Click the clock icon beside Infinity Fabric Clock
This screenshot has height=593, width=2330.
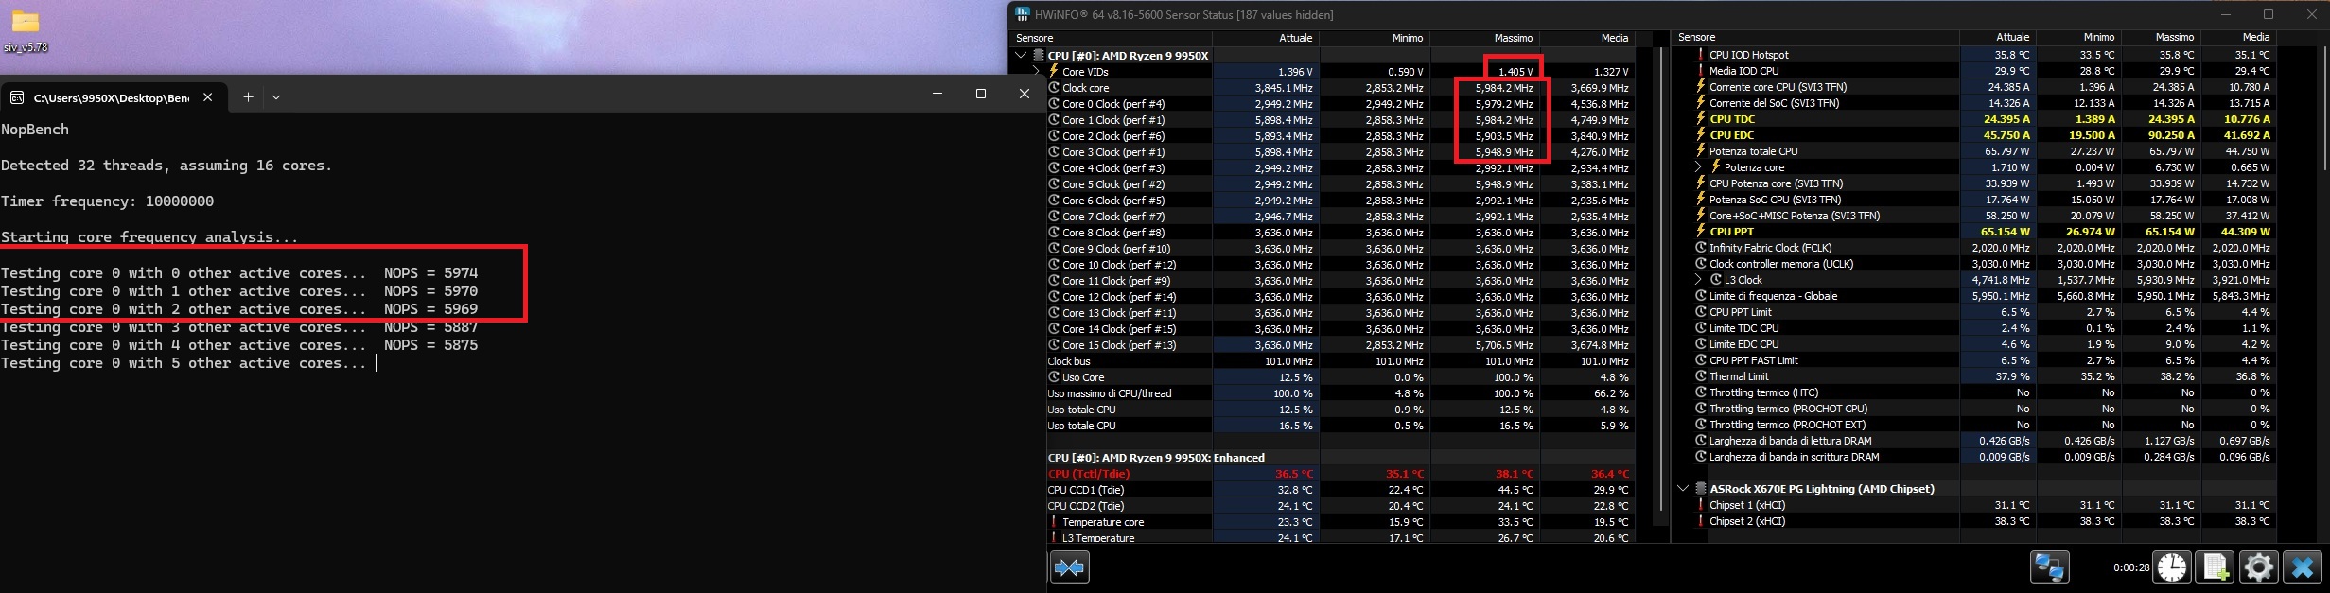1701,248
